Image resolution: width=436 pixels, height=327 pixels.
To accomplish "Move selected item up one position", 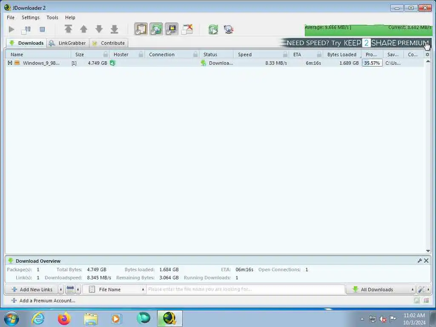I will (x=83, y=29).
